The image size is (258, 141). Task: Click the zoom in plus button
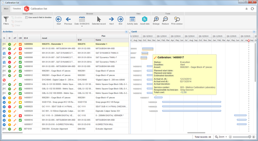tap(254, 137)
